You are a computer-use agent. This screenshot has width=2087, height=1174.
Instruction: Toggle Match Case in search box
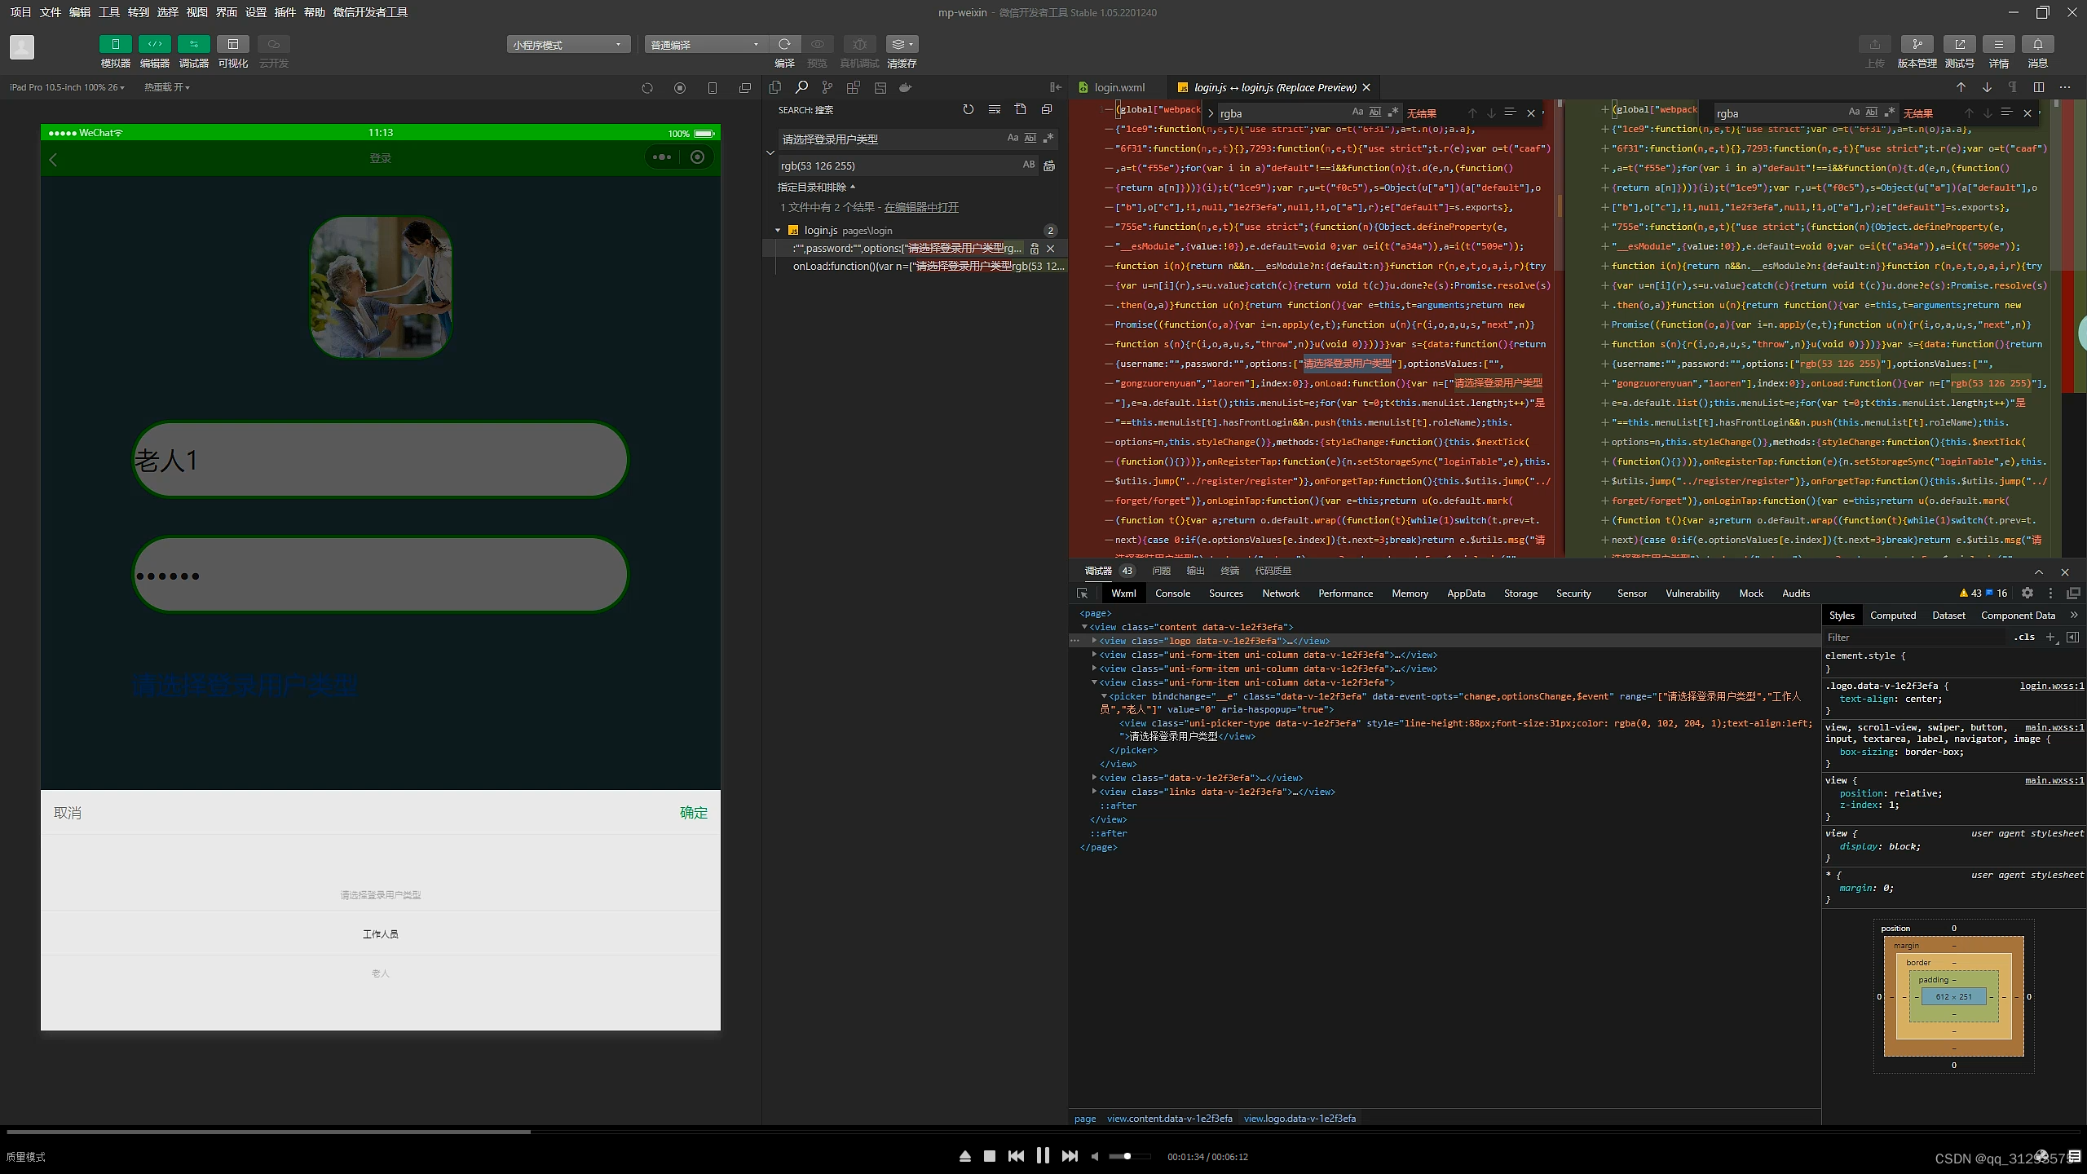pos(1013,139)
